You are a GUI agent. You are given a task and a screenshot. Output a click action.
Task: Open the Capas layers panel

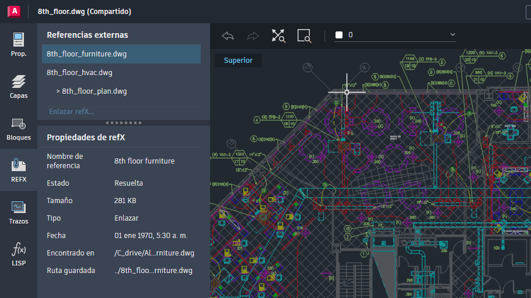coord(19,87)
